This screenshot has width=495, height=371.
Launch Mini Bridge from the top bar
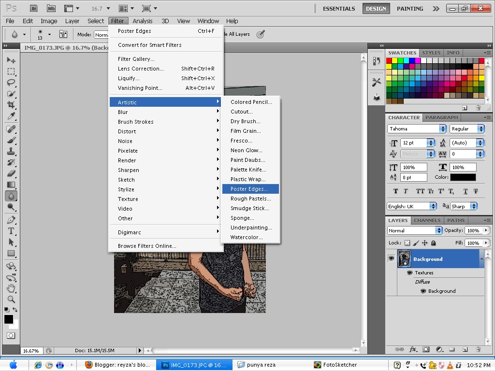click(51, 9)
